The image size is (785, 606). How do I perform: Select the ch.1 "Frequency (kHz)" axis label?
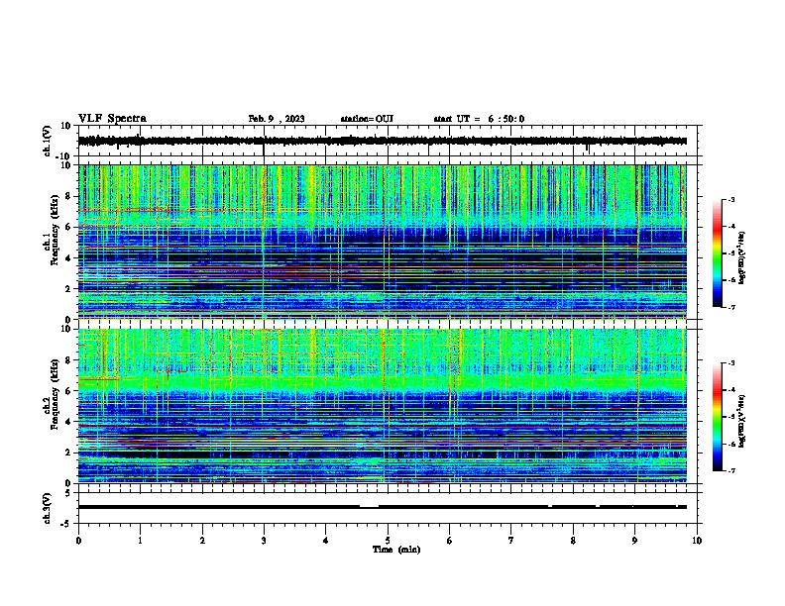pyautogui.click(x=55, y=231)
